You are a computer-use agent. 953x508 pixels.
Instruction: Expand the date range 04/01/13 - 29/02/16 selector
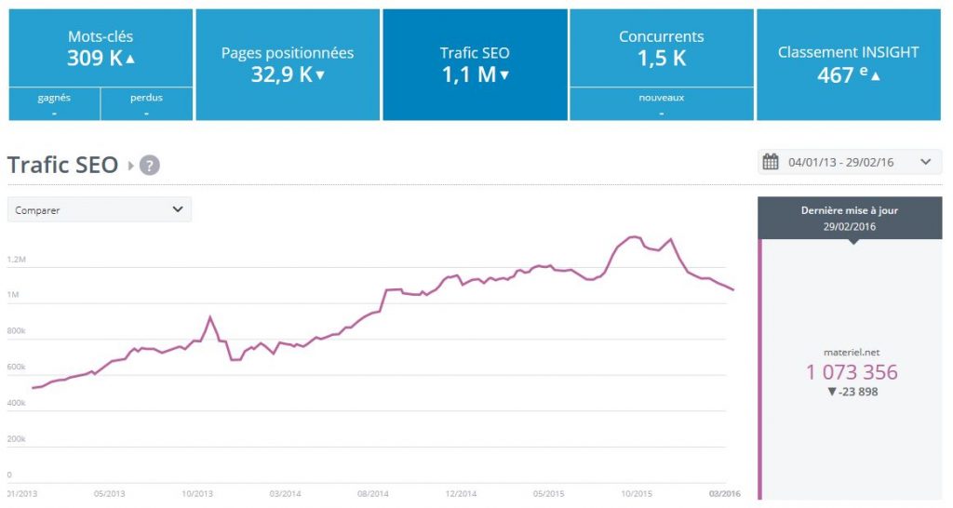click(x=925, y=162)
